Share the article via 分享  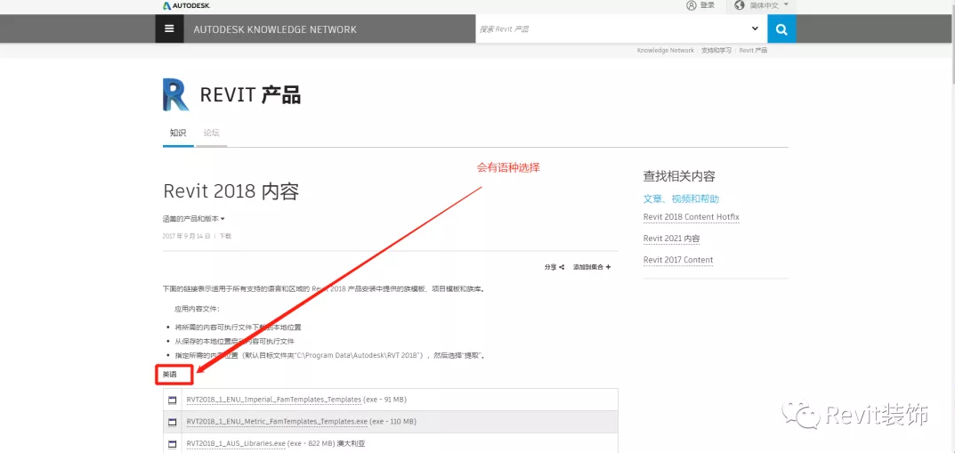[x=554, y=267]
